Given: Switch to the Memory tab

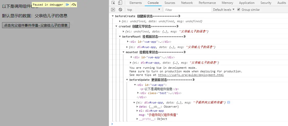Looking at the screenshot, I should tap(227, 3).
